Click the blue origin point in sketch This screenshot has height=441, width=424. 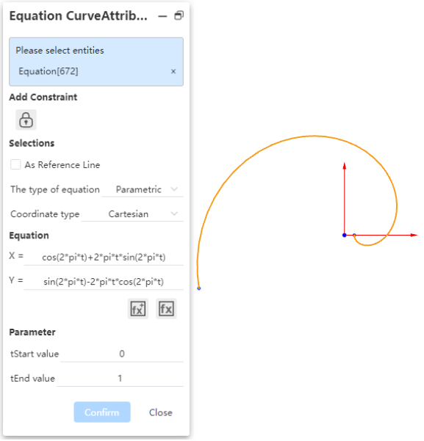pyautogui.click(x=345, y=235)
